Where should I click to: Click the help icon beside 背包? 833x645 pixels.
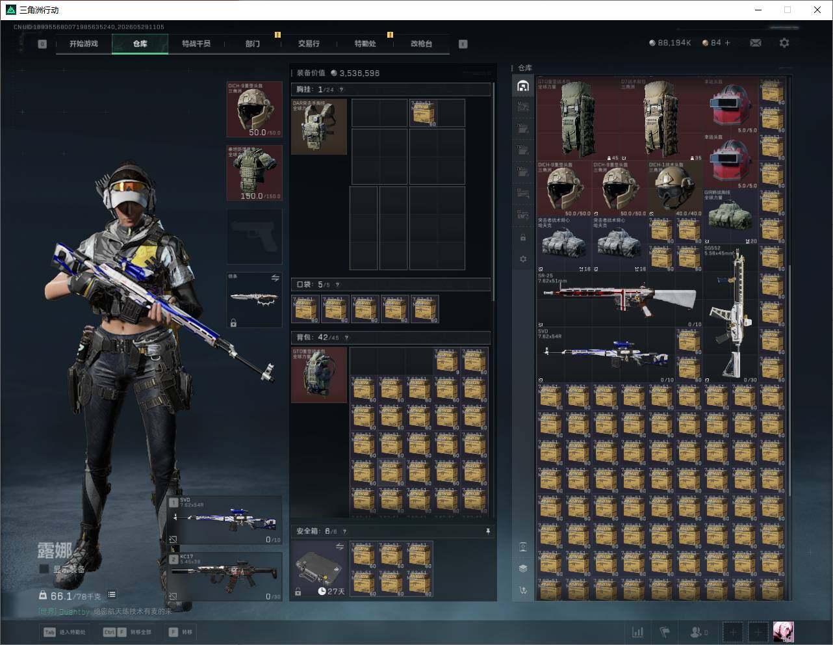click(346, 337)
